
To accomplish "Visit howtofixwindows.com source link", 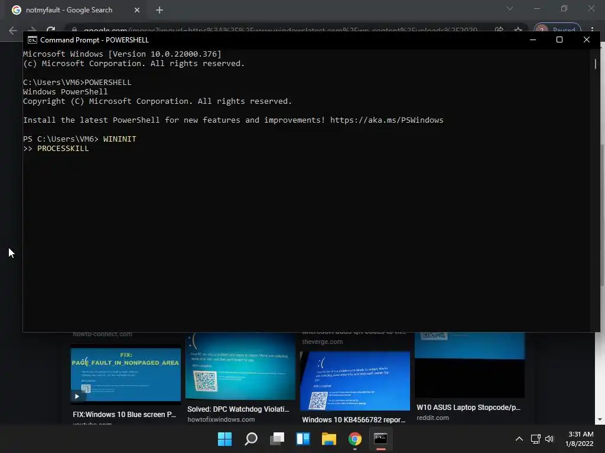I will pyautogui.click(x=221, y=419).
